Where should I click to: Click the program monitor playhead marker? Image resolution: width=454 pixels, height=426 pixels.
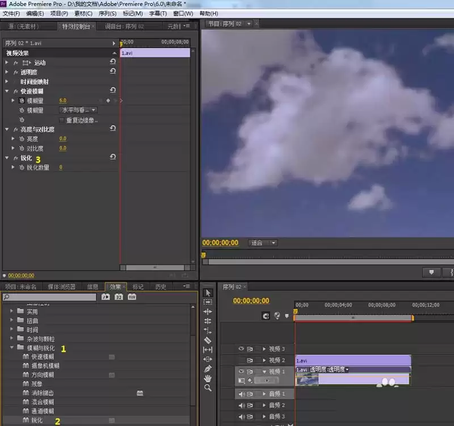(204, 255)
